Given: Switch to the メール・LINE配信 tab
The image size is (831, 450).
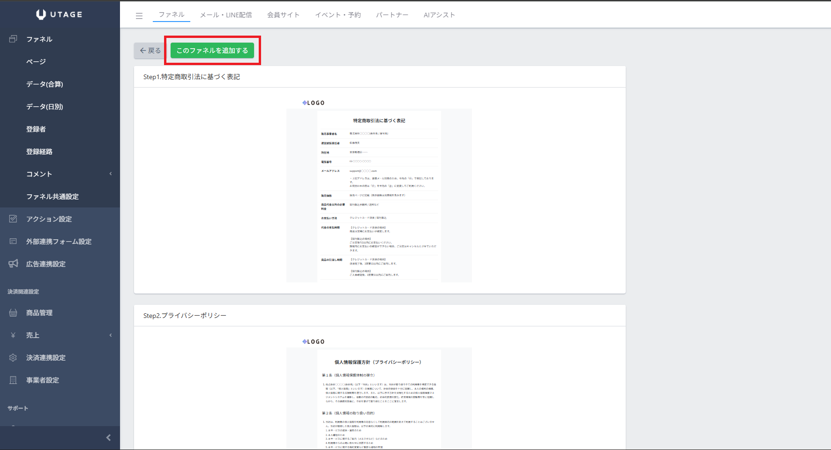Looking at the screenshot, I should (226, 15).
